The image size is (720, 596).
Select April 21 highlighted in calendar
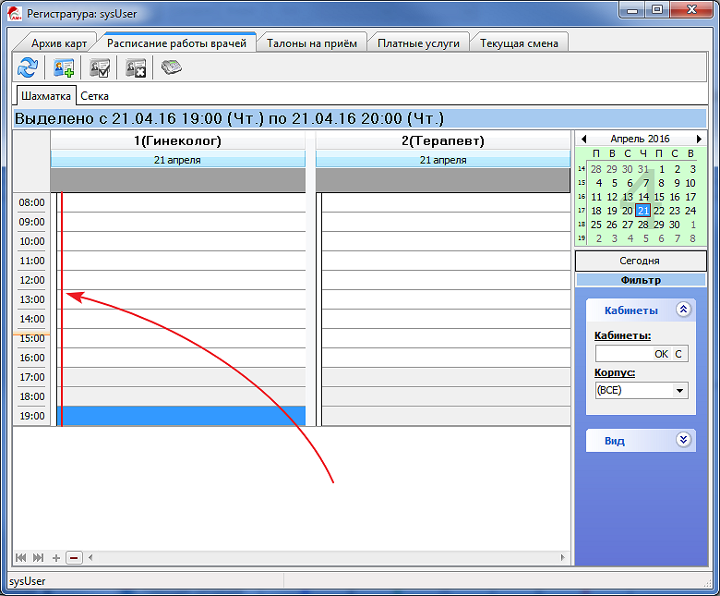(x=642, y=211)
